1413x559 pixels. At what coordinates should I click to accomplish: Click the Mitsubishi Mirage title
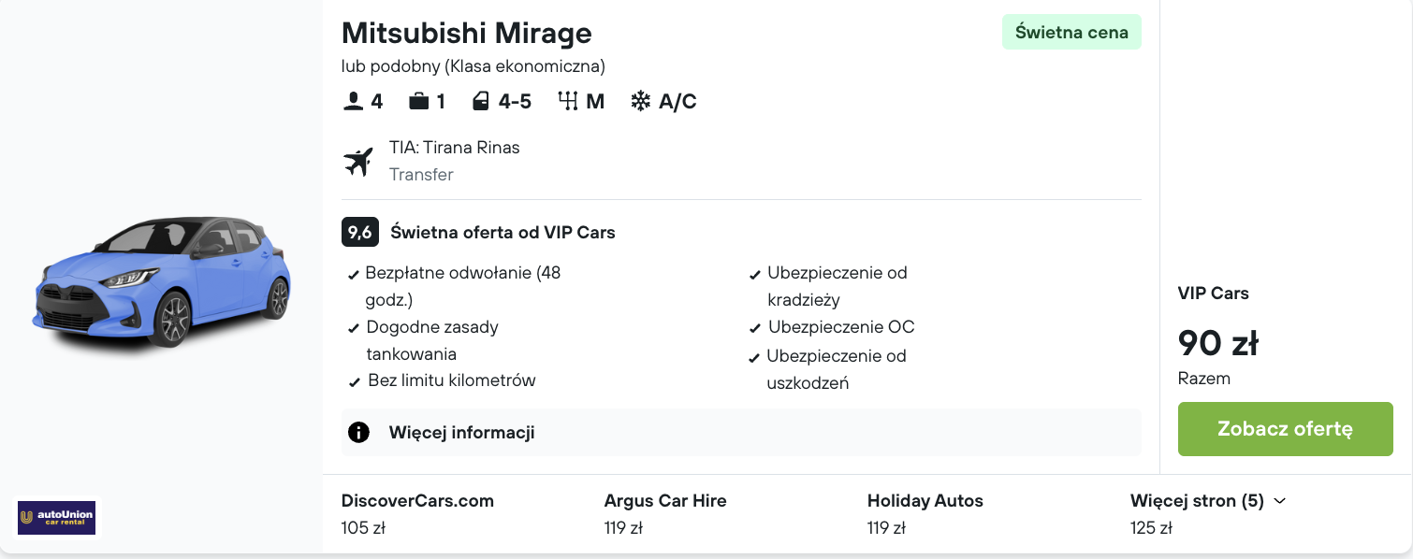pos(466,33)
